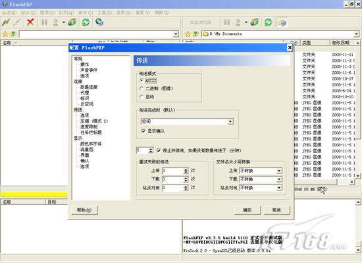Select 数据连接 in the config tree
362x263 pixels.
point(89,87)
